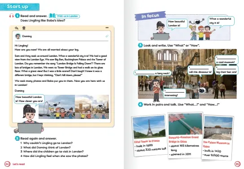The image size is (244, 169).
Task: Click Daming's avatar in email header
Action: pyautogui.click(x=18, y=36)
